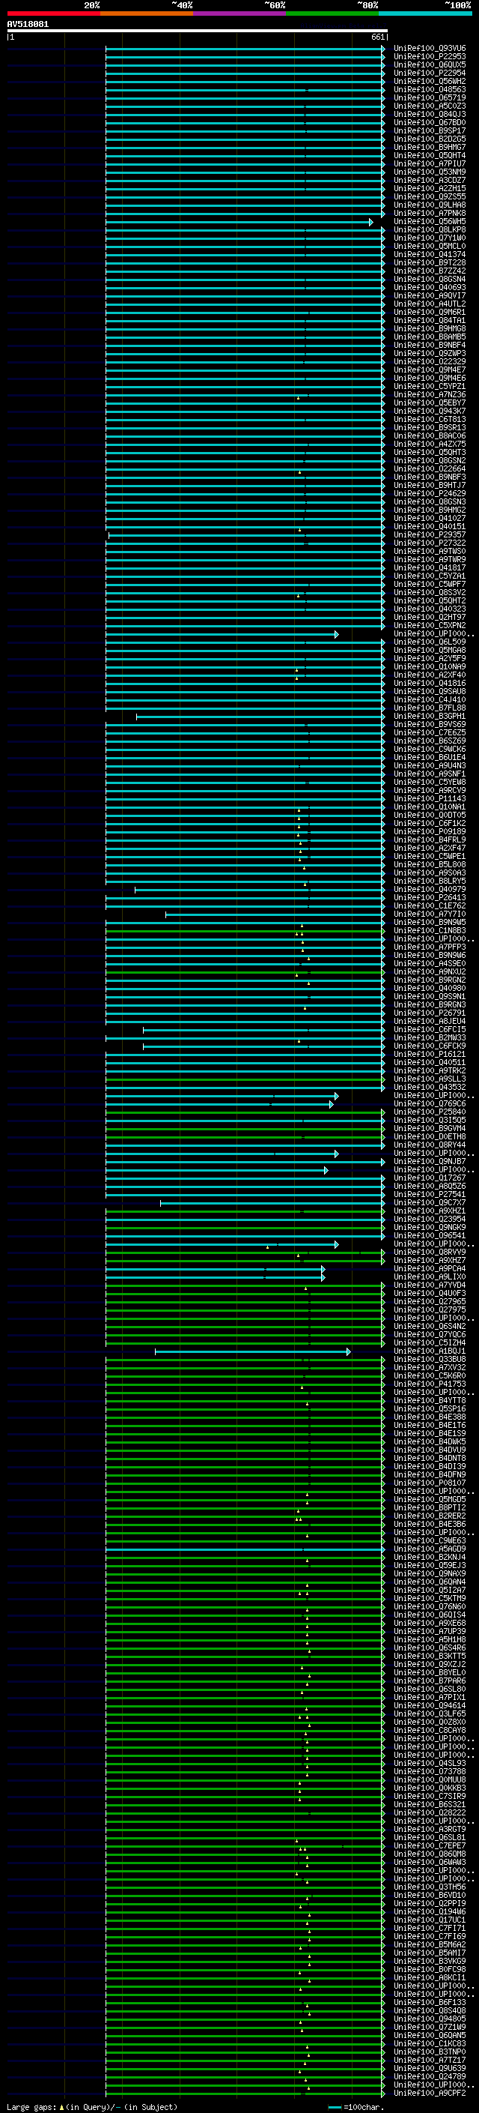This screenshot has height=2113, width=479.
Task: Select the UniRef100_Q56WH2 label
Action: [430, 81]
